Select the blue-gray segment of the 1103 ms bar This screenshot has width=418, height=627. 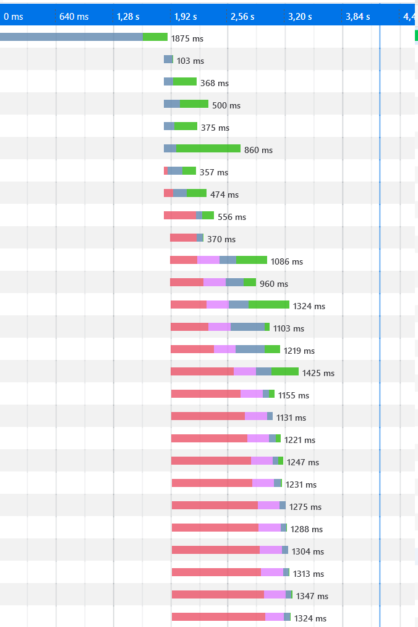pos(247,327)
